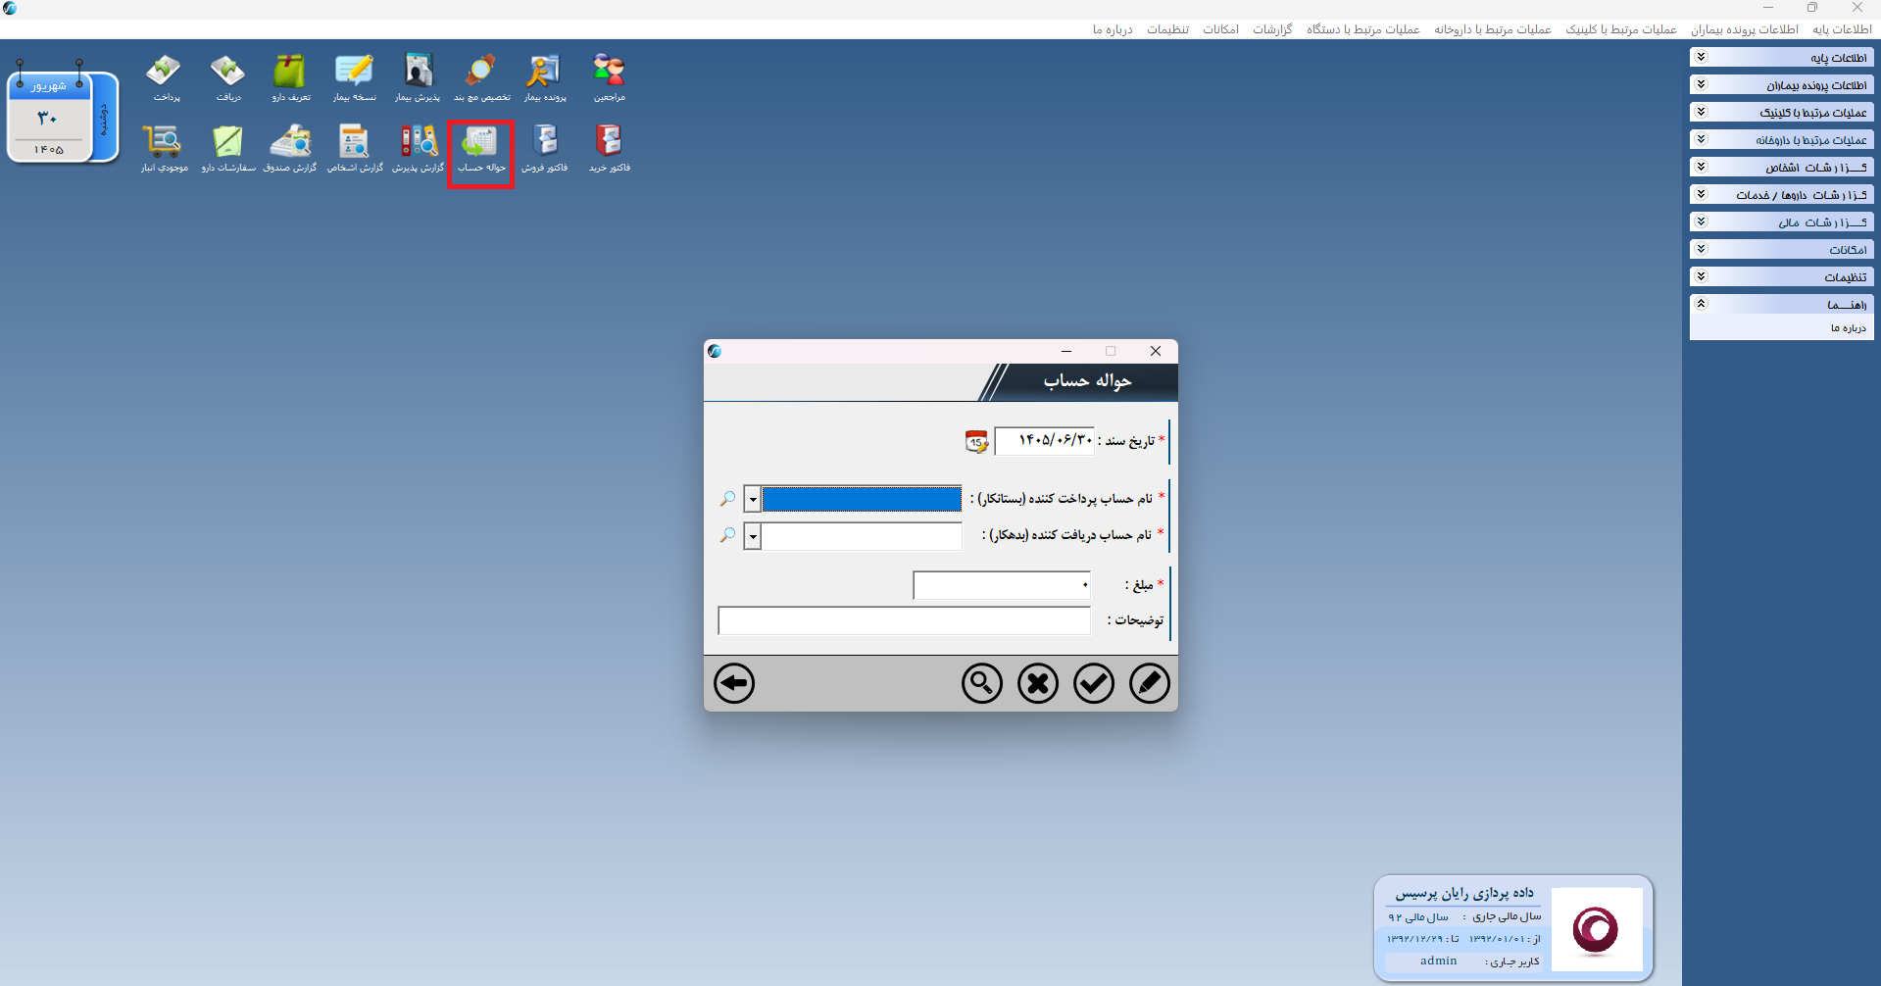Viewport: 1881px width, 986px height.
Task: Expand the امکانات sidebar panel
Action: click(1781, 250)
